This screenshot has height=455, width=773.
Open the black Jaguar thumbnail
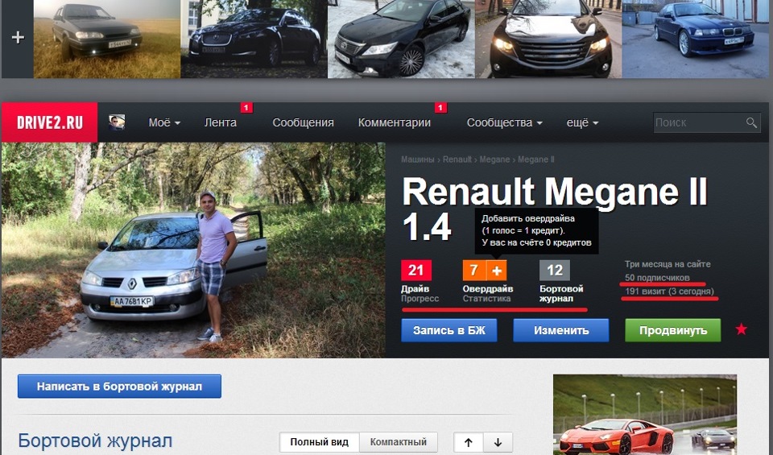click(254, 39)
